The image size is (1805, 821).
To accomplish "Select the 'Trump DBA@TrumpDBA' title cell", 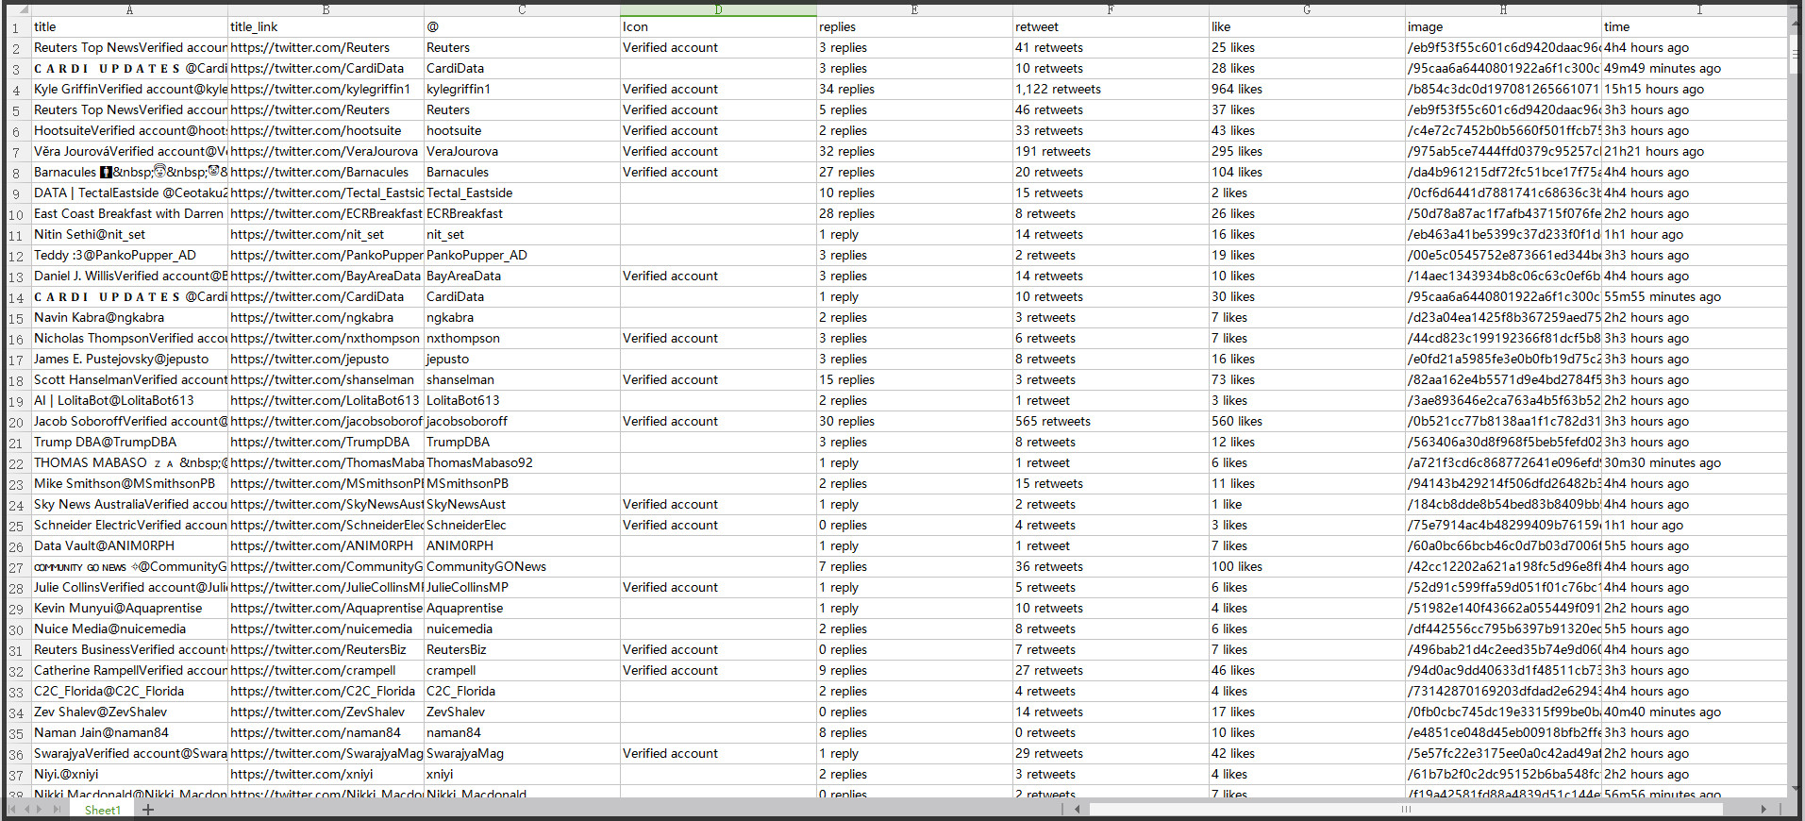I will click(x=129, y=442).
